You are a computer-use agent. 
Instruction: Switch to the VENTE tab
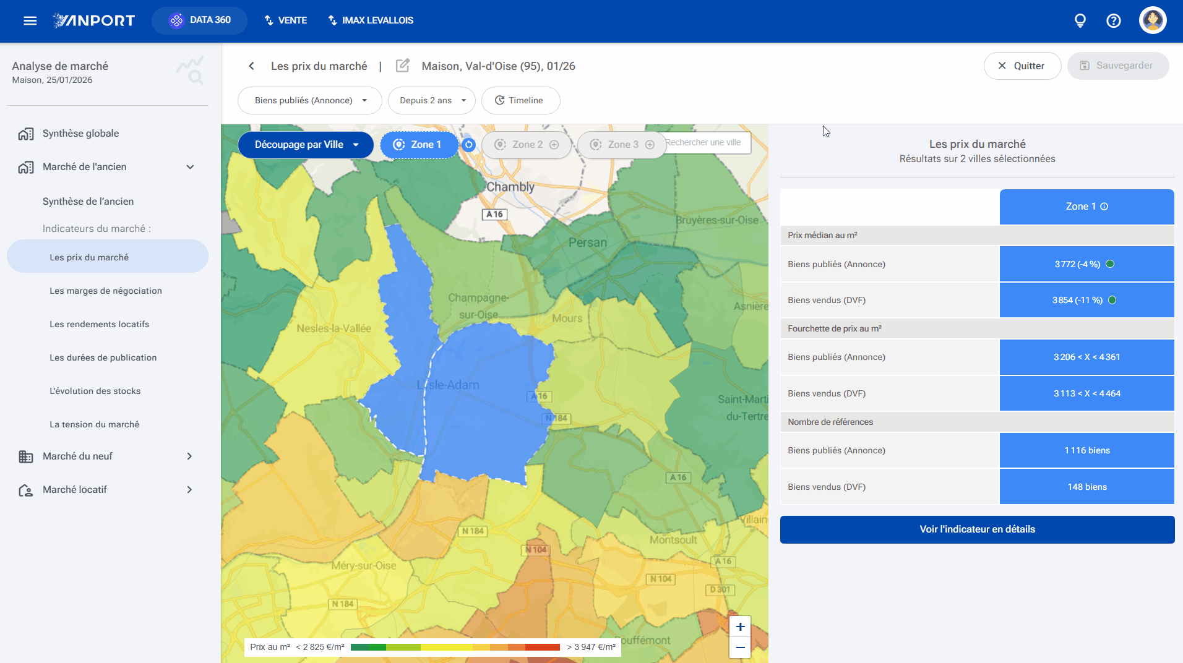point(285,20)
